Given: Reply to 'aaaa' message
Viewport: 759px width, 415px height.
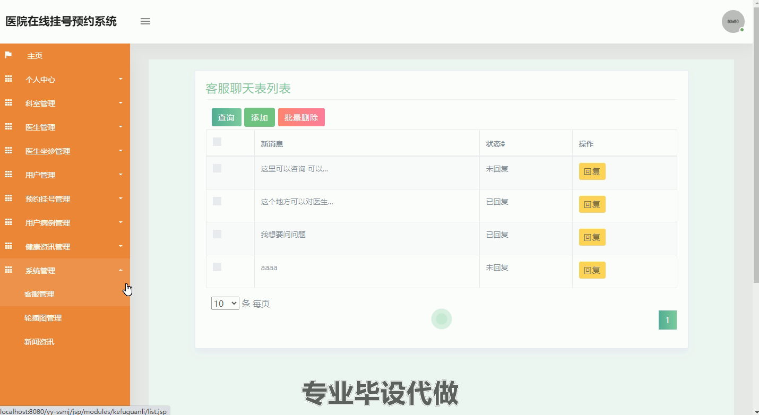Looking at the screenshot, I should click(592, 270).
